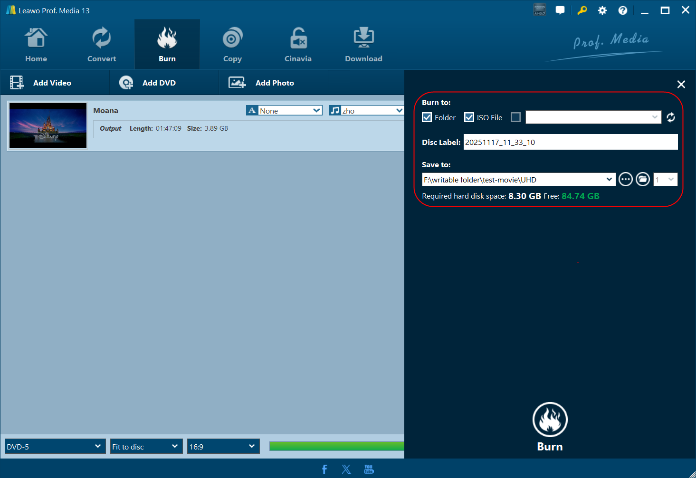
Task: Open the Fit to disc dropdown
Action: click(x=146, y=447)
